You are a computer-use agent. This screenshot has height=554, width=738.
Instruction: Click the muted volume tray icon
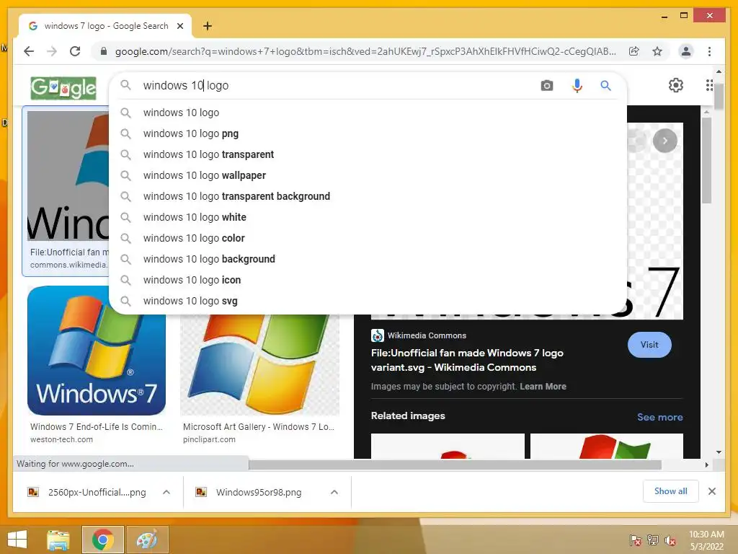tap(670, 540)
